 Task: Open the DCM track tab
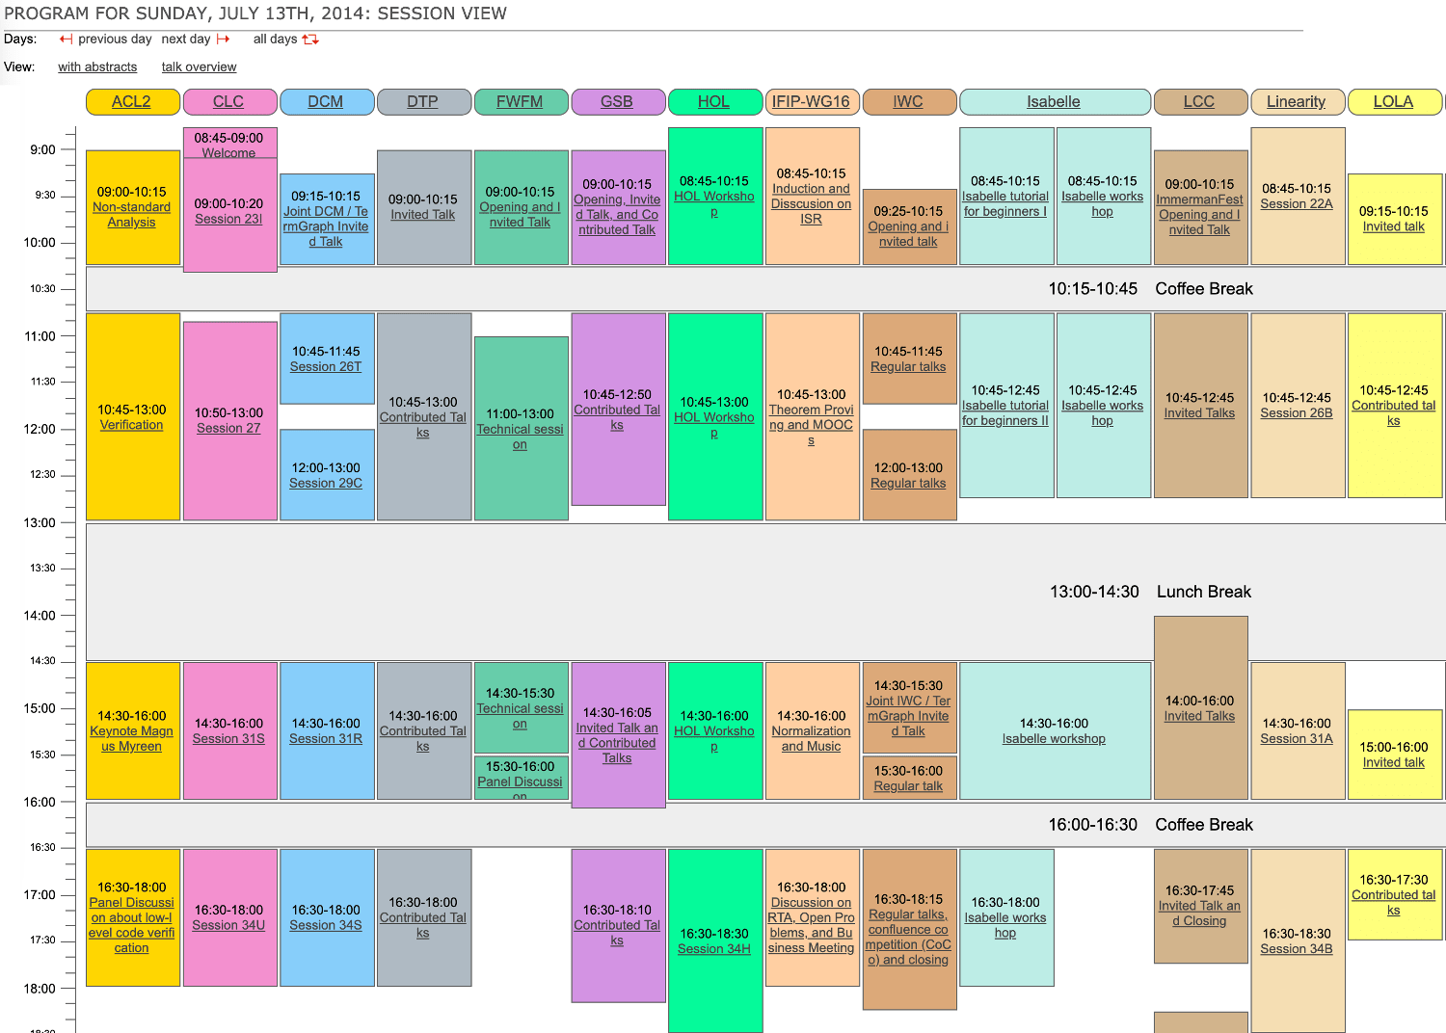326,102
